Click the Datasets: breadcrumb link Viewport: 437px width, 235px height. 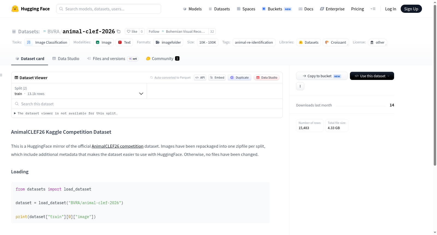point(29,31)
